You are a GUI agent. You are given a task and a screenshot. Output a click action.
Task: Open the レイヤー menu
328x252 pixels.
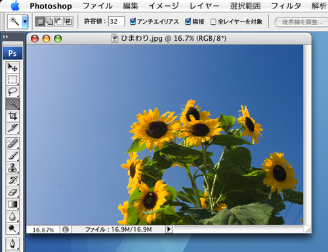pos(205,6)
